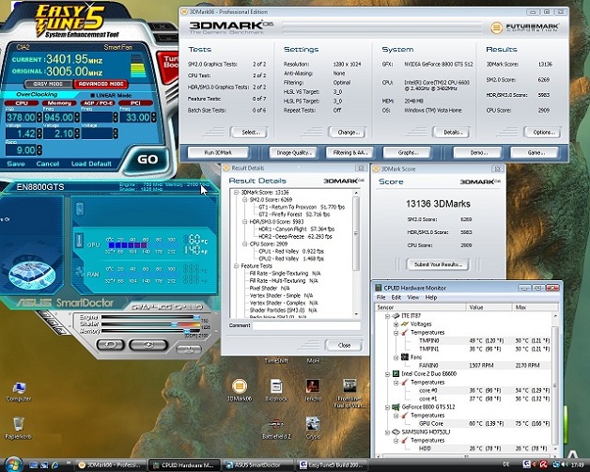Click GO button in EasyTune5
The width and height of the screenshot is (590, 472).
click(x=147, y=159)
